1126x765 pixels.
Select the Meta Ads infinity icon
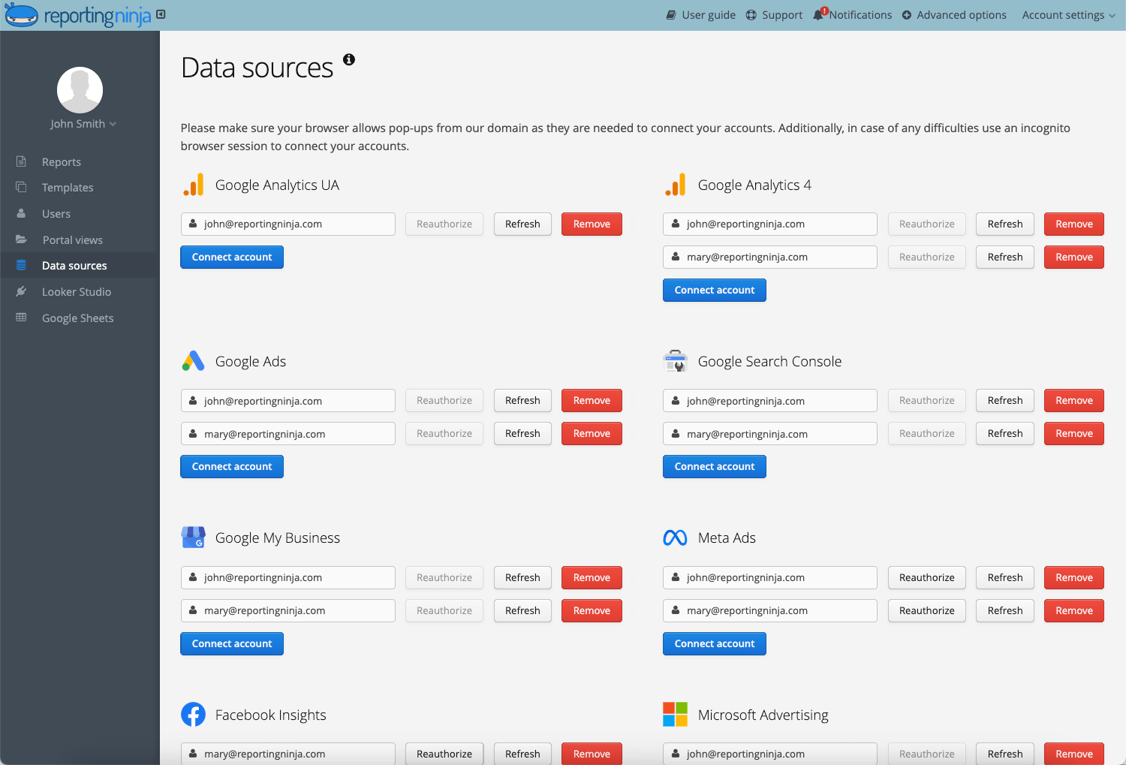point(675,538)
